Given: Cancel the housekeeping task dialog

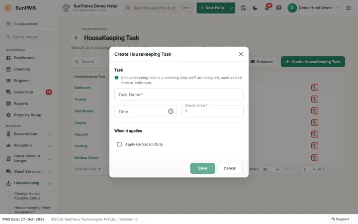Looking at the screenshot, I should coord(230,168).
